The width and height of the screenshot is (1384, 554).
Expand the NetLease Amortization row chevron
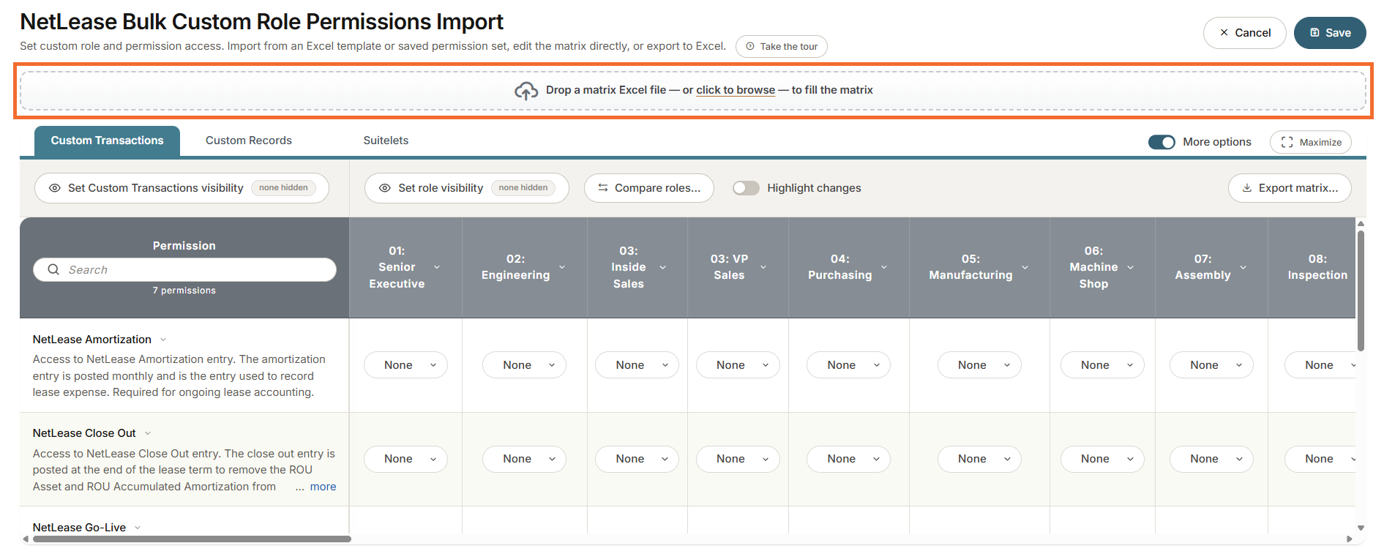pos(163,340)
